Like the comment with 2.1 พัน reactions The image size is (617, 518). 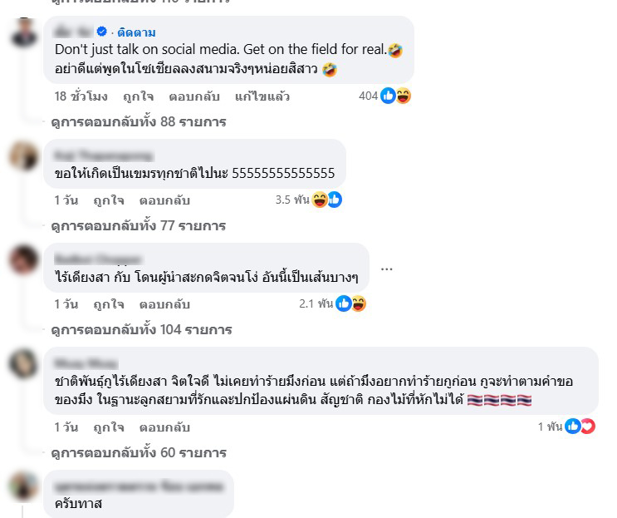coord(109,304)
